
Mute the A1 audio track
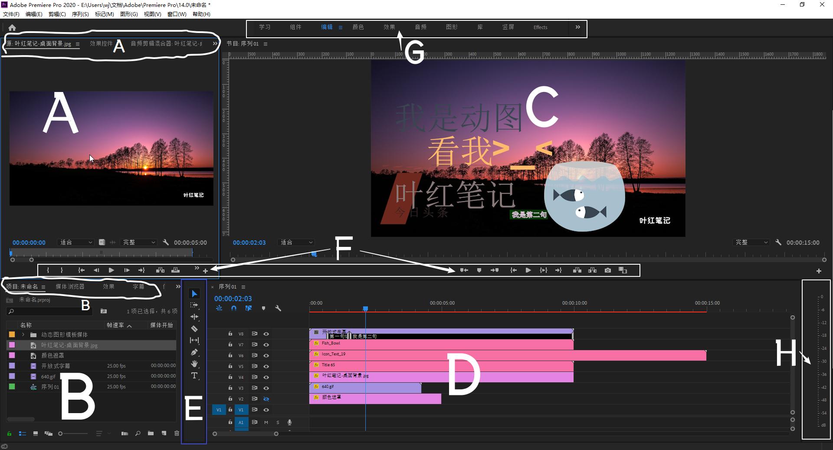click(266, 422)
